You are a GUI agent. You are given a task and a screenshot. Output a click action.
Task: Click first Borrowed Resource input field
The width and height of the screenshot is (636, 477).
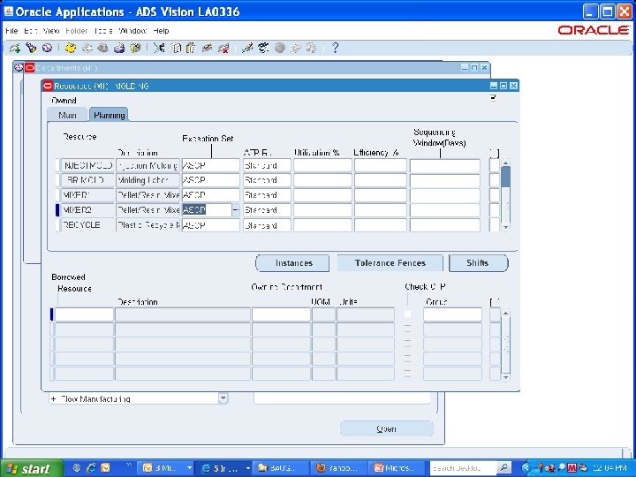tap(84, 314)
